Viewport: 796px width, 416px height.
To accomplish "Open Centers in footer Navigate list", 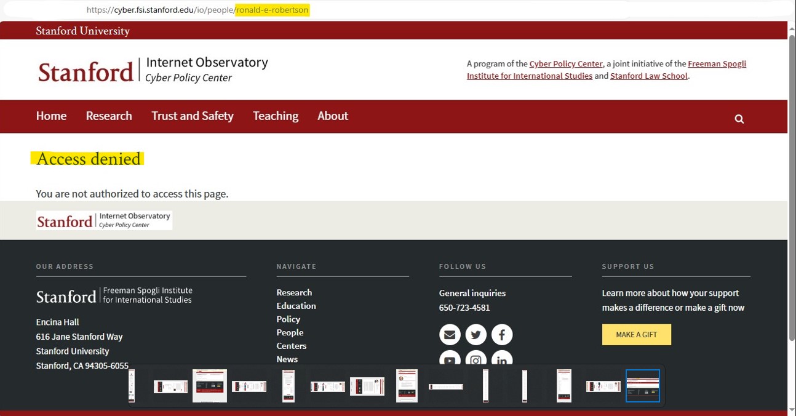I will coord(292,346).
